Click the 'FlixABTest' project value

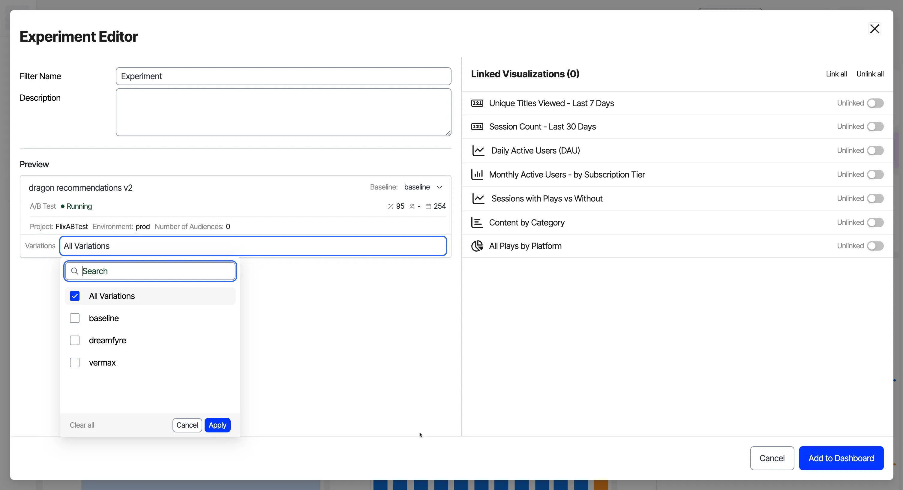point(71,226)
